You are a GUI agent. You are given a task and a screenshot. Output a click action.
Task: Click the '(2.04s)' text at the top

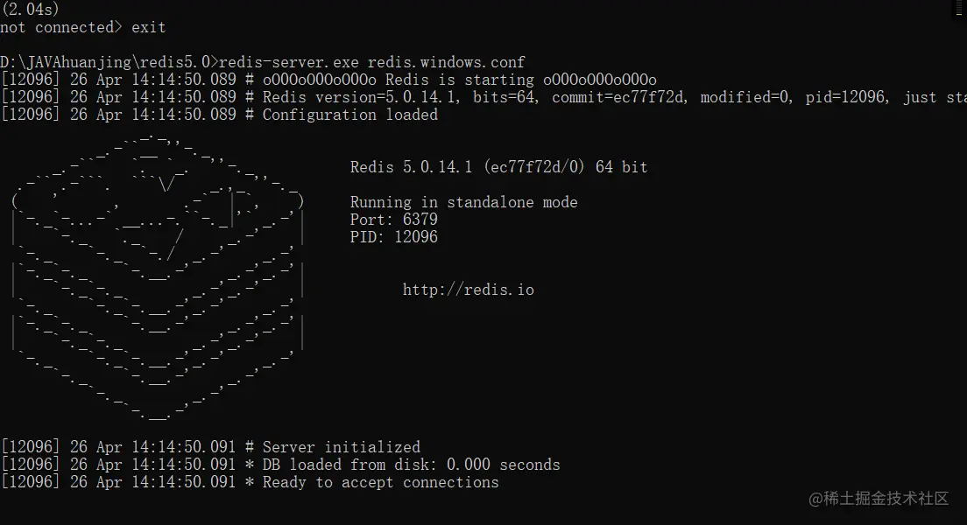(x=31, y=9)
